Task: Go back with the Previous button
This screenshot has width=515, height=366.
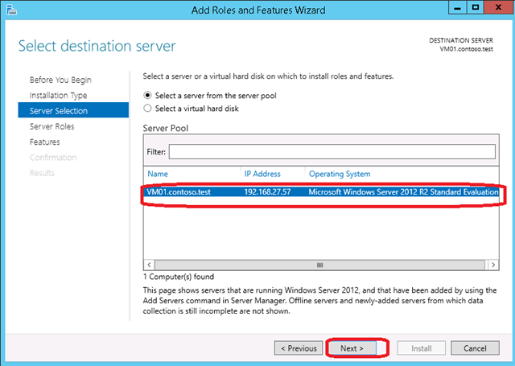Action: click(x=299, y=348)
